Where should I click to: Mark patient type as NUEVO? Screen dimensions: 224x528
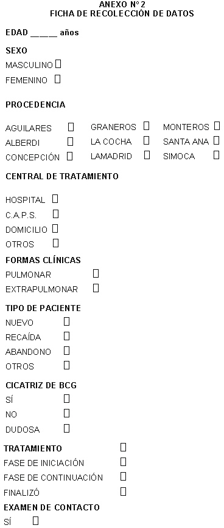click(x=67, y=321)
